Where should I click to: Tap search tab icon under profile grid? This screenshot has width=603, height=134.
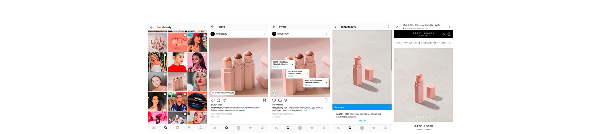coord(166,128)
